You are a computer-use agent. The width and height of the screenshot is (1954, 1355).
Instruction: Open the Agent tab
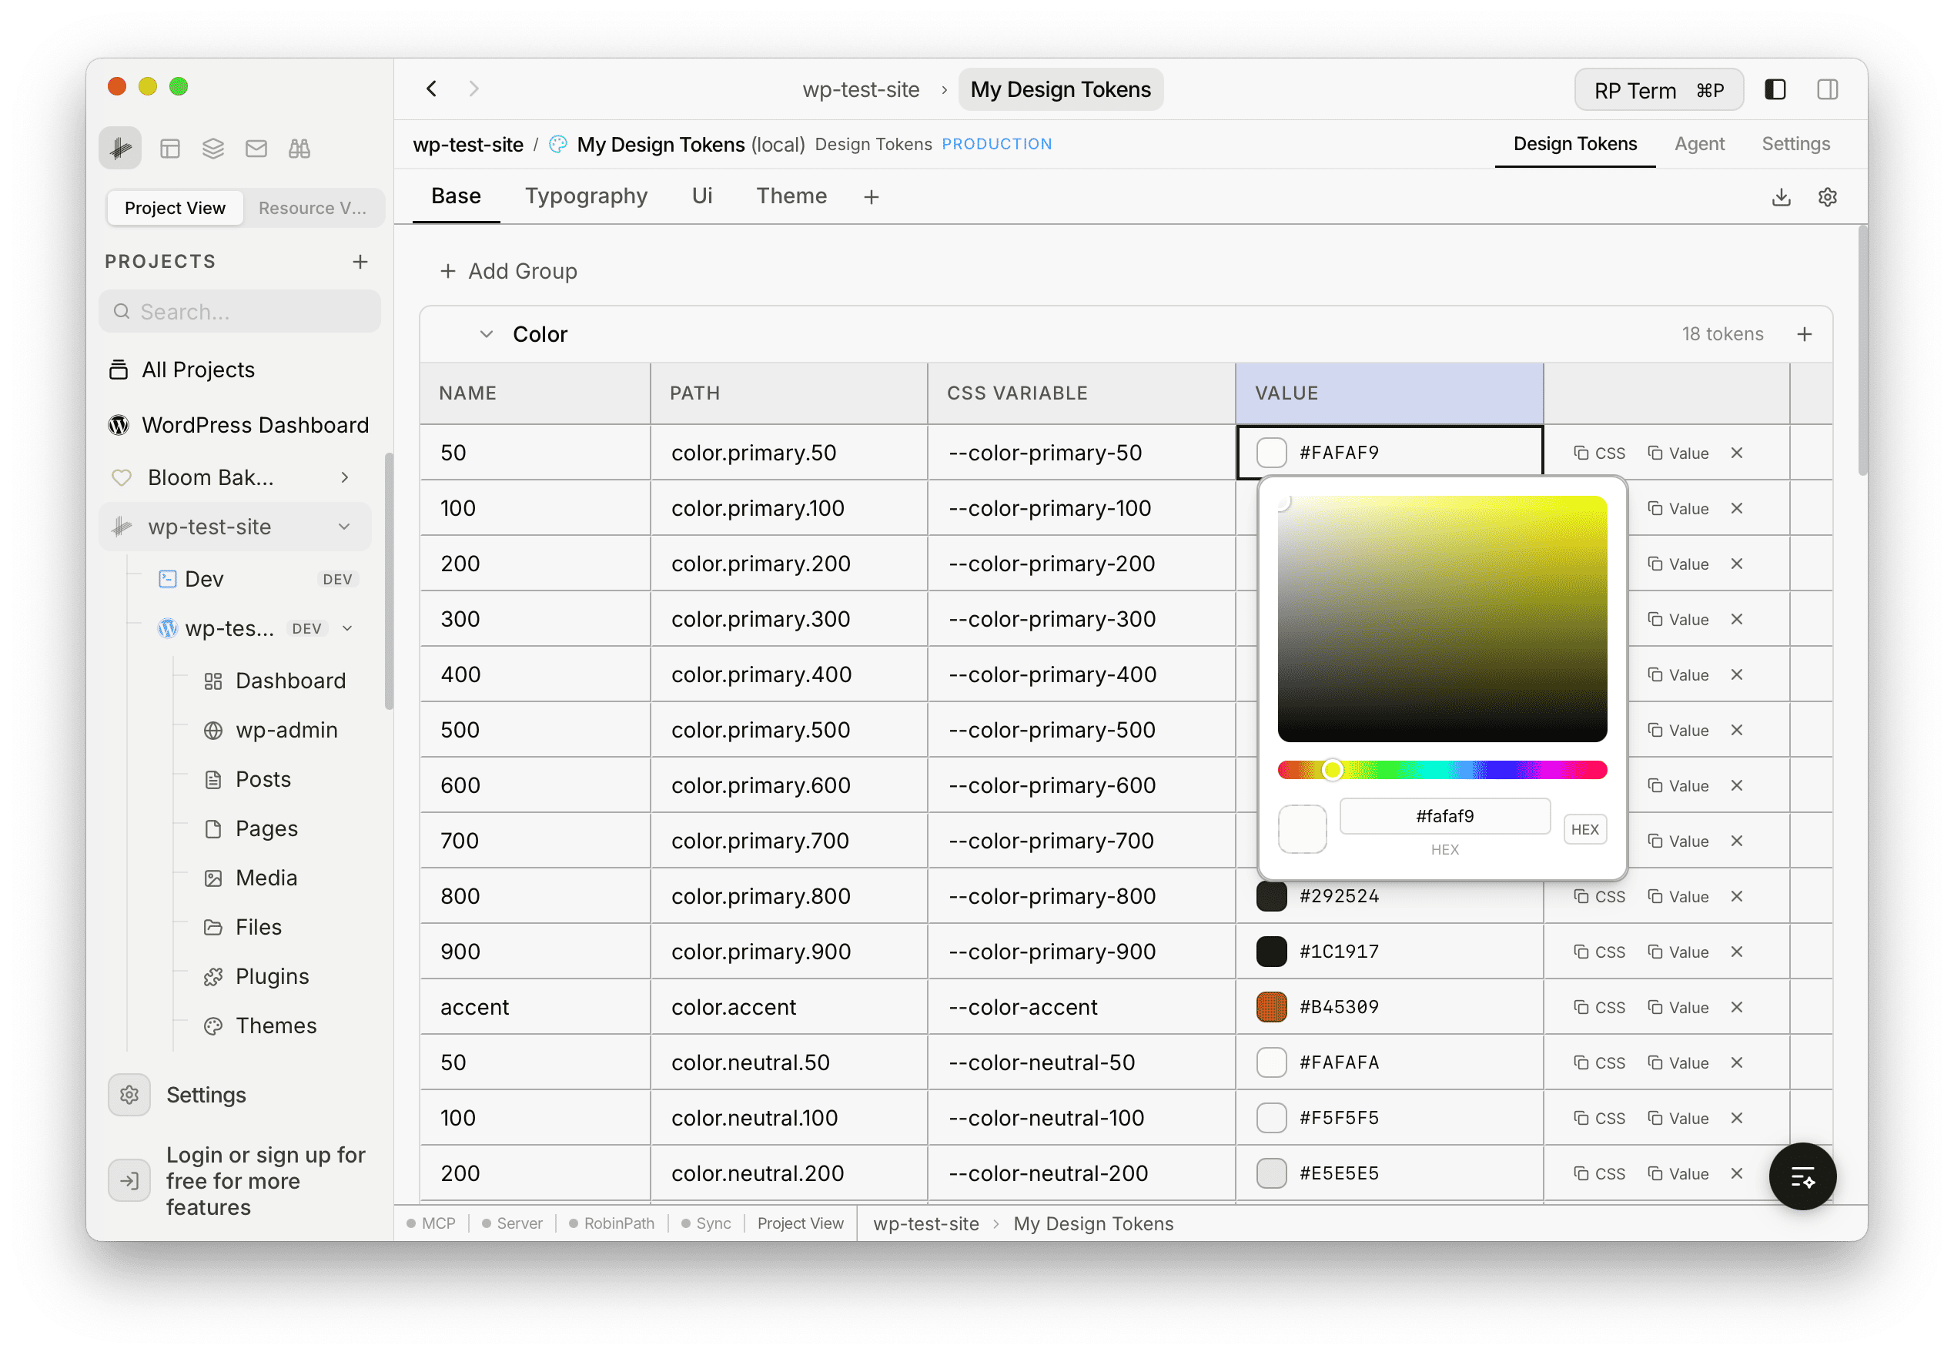click(x=1699, y=143)
